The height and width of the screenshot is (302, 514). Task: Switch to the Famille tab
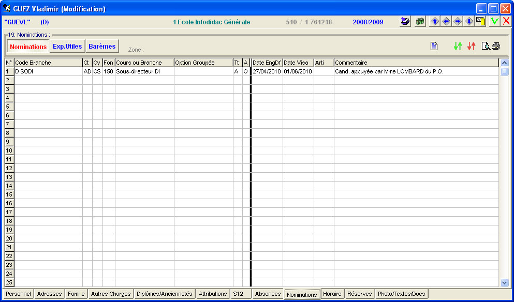tap(76, 294)
